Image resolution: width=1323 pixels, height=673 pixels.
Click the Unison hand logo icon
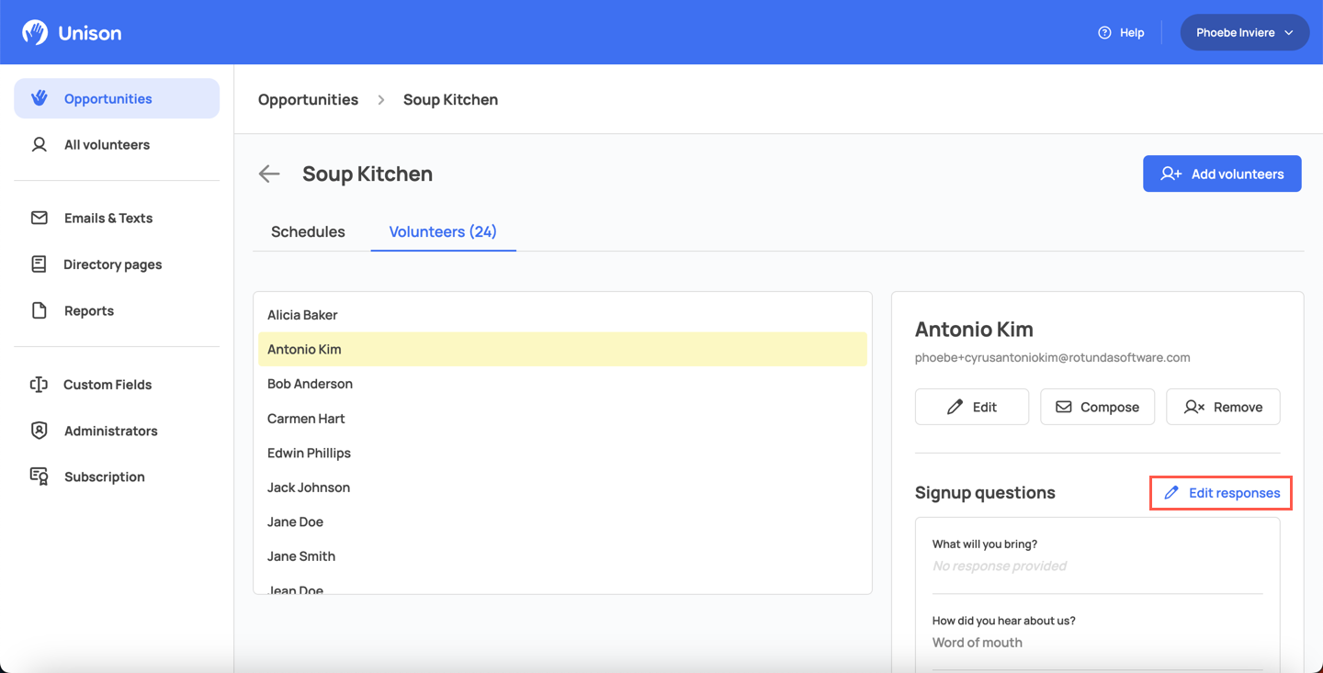pos(35,32)
